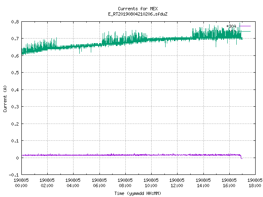Viewport: 263px width, 197px height.
Task: Click the 08:00 time tick label
Action: (125, 186)
